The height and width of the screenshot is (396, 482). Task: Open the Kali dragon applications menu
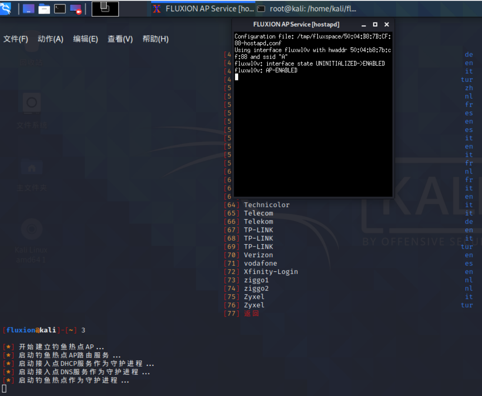pyautogui.click(x=5, y=8)
